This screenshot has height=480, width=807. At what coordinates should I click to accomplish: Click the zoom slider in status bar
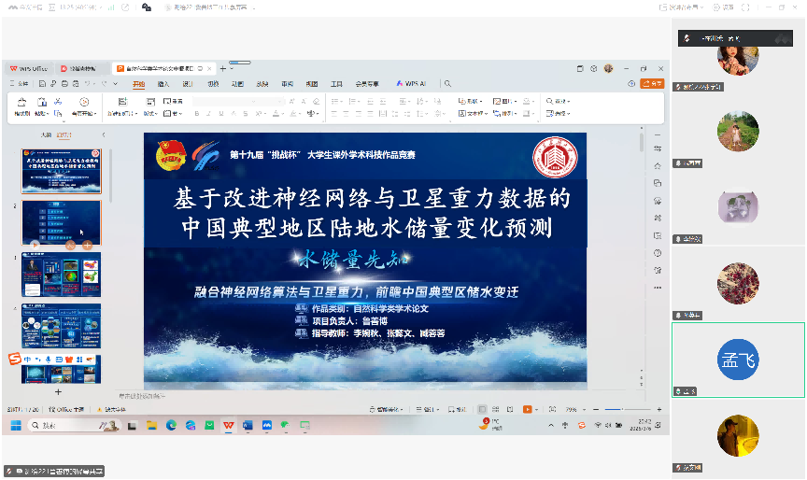[628, 410]
